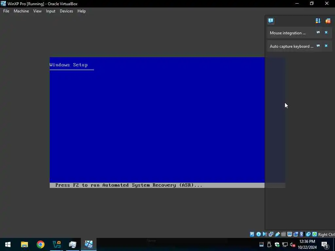Click the shared folders status icon
This screenshot has width=335, height=251.
[284, 234]
